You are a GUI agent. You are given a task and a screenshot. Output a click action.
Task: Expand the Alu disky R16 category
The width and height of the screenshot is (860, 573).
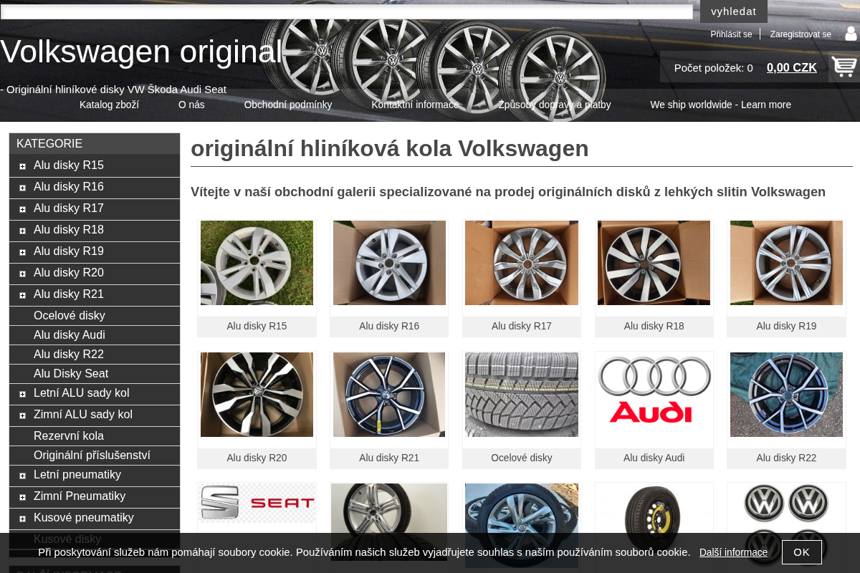23,188
